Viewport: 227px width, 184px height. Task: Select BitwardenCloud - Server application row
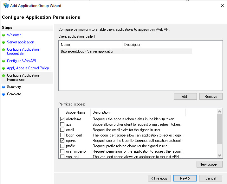[88, 51]
